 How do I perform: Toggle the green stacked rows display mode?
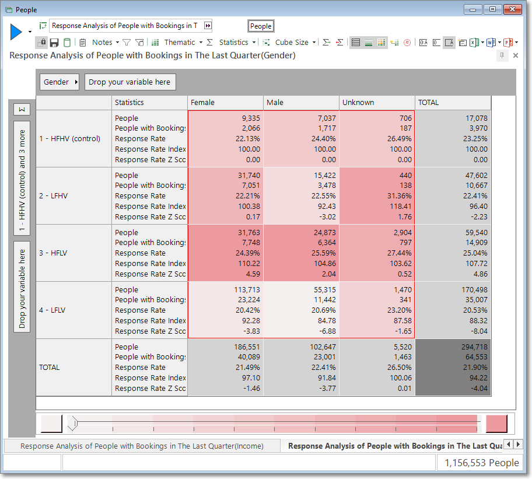click(x=369, y=43)
